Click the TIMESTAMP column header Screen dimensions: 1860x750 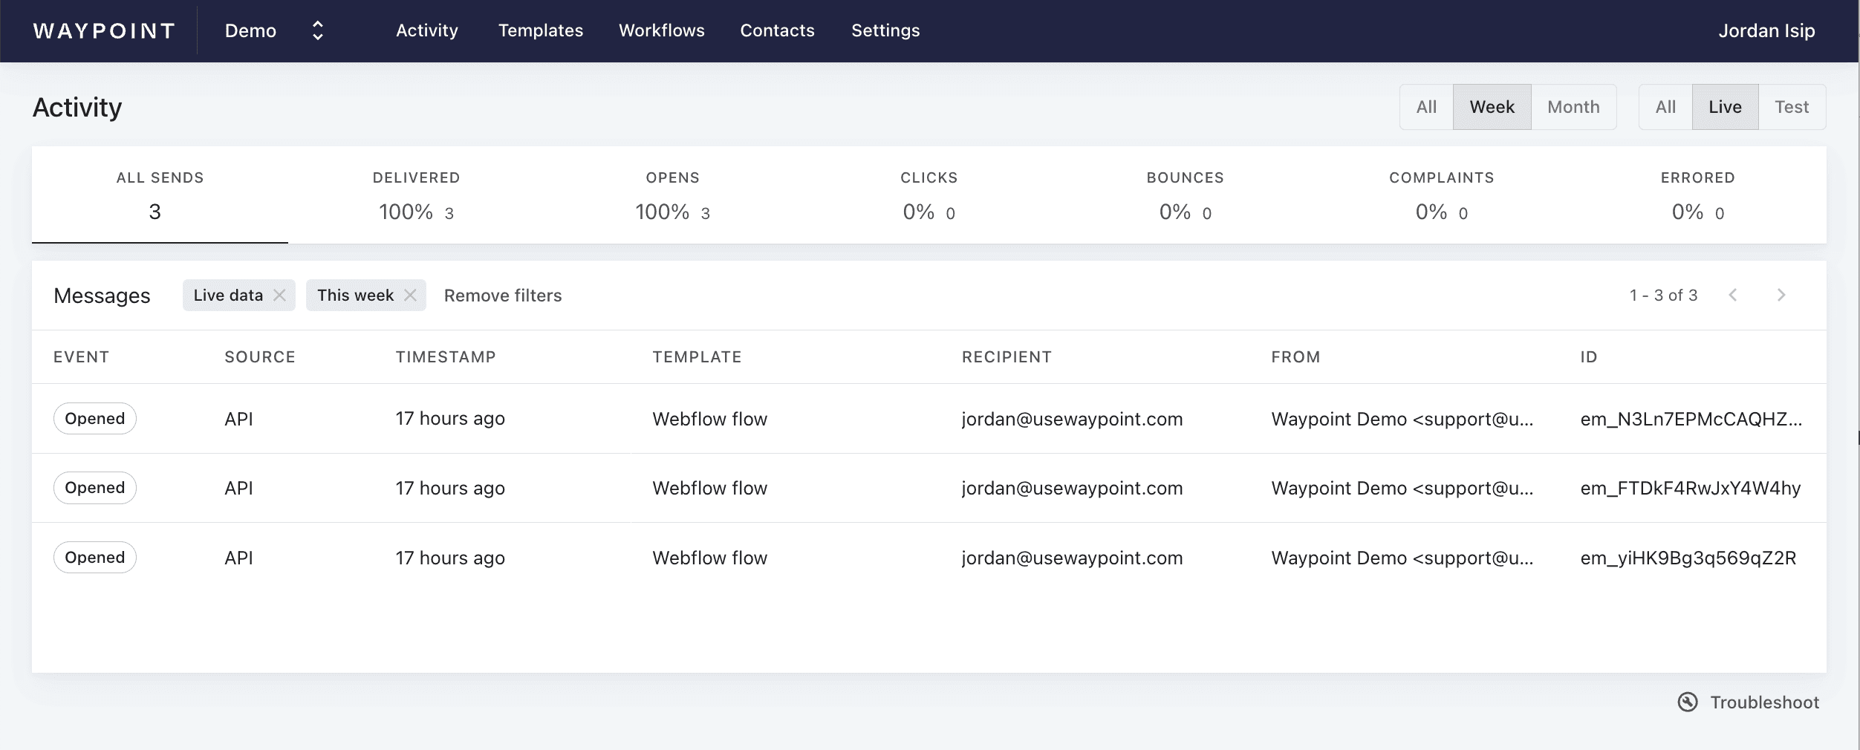click(x=446, y=357)
